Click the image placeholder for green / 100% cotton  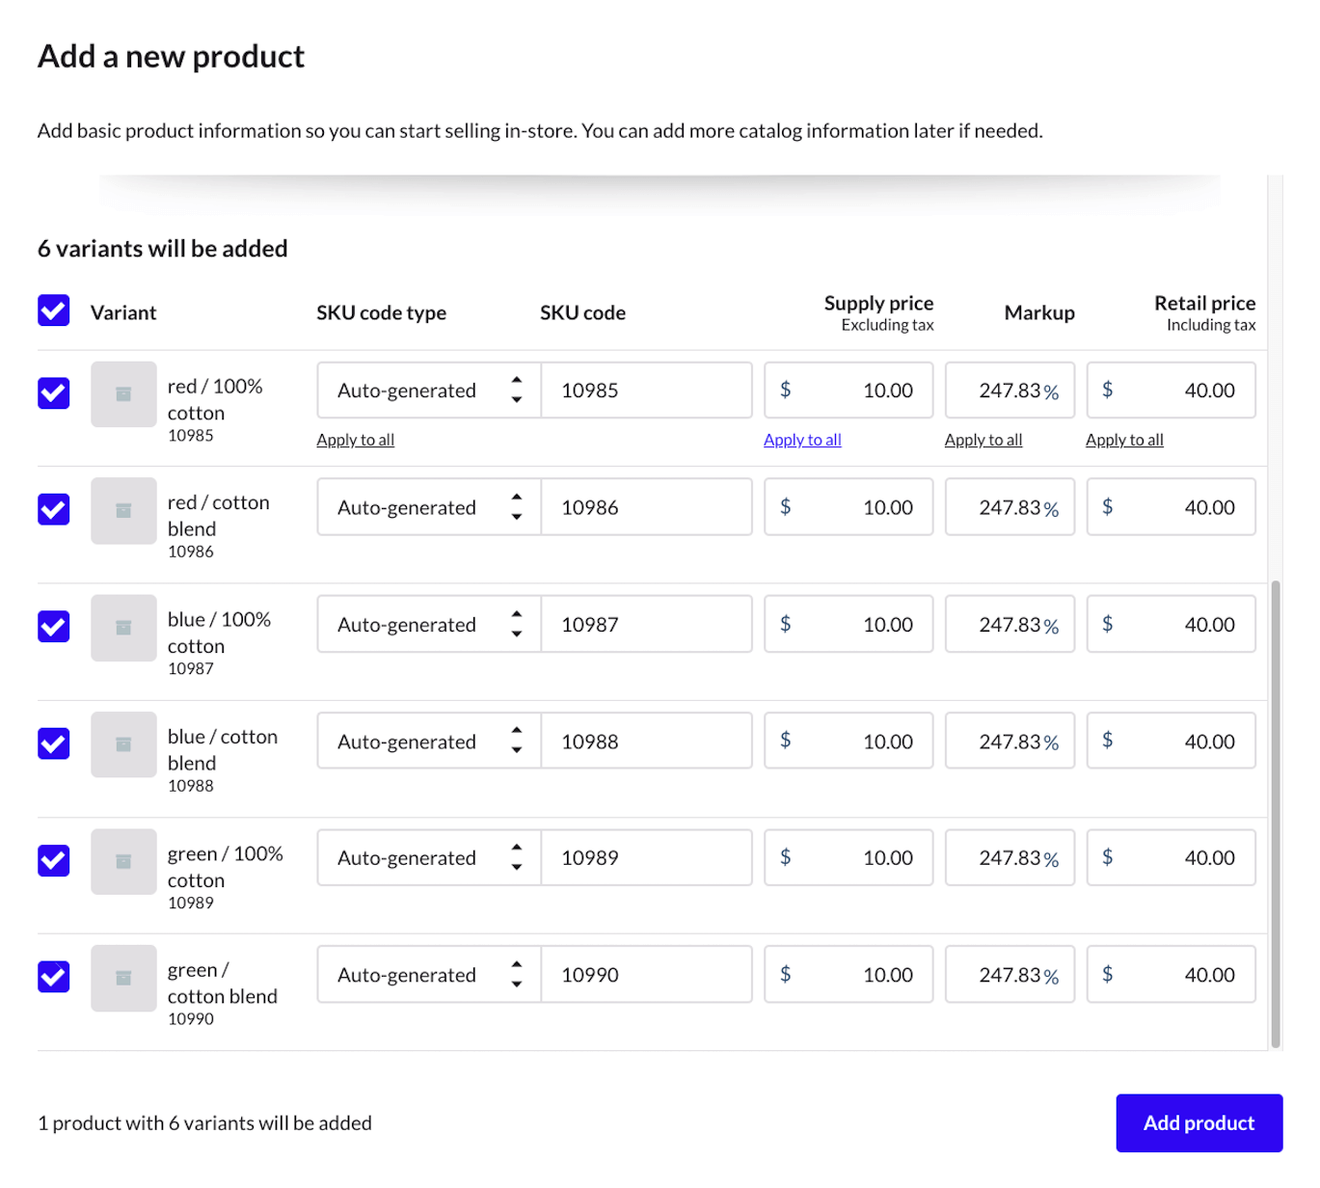point(122,861)
